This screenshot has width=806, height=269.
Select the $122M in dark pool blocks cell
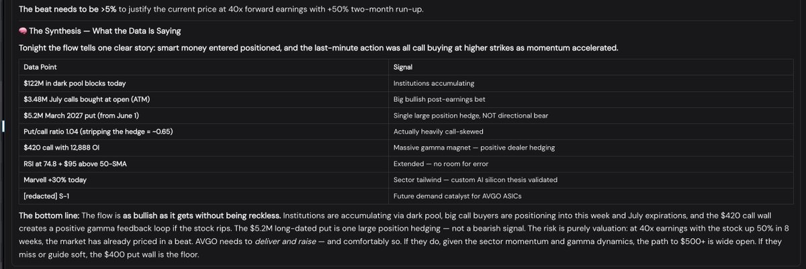pyautogui.click(x=204, y=83)
